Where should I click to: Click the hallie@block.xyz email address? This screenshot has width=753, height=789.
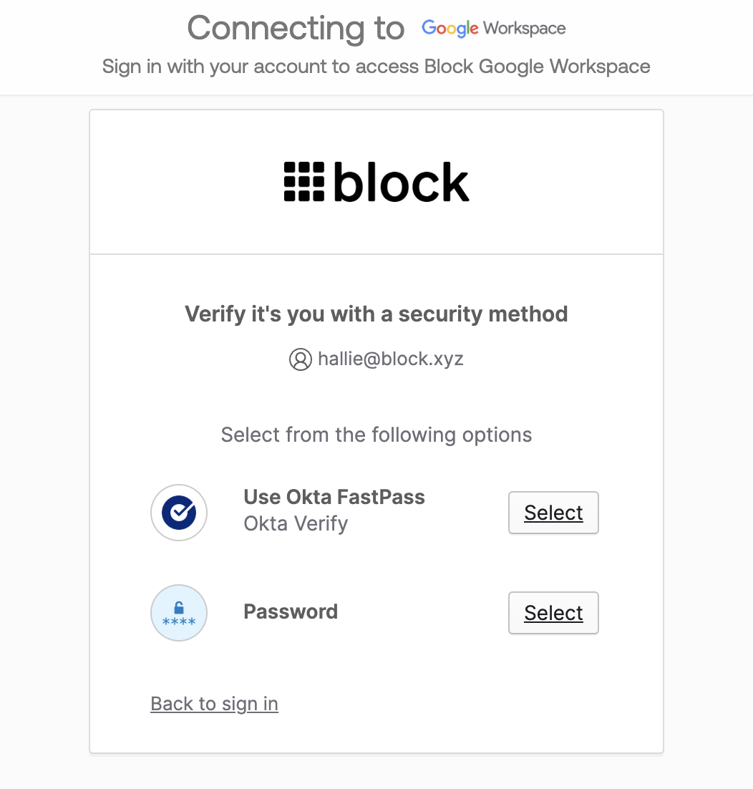coord(391,359)
